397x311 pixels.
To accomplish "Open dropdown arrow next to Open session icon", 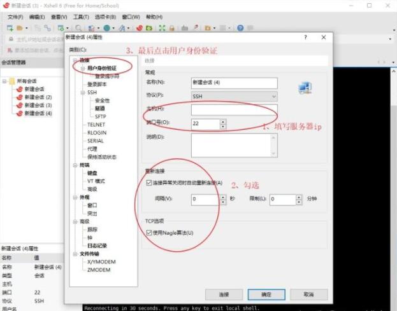I will click(x=27, y=28).
